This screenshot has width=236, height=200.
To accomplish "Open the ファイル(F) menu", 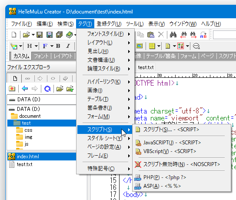I will point(21,24).
